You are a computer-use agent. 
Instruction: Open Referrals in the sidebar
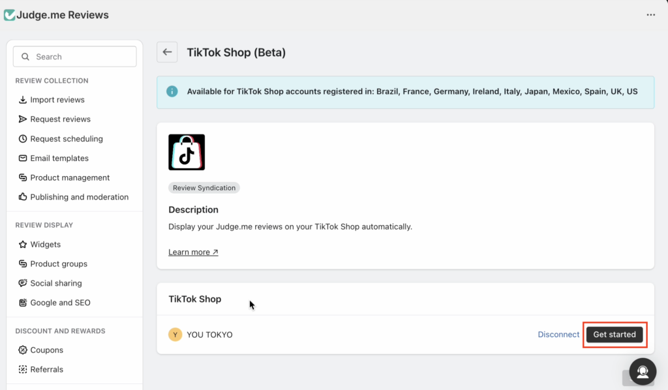click(46, 369)
